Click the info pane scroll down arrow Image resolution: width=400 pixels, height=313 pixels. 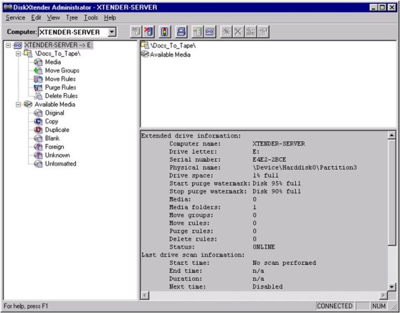[391, 287]
